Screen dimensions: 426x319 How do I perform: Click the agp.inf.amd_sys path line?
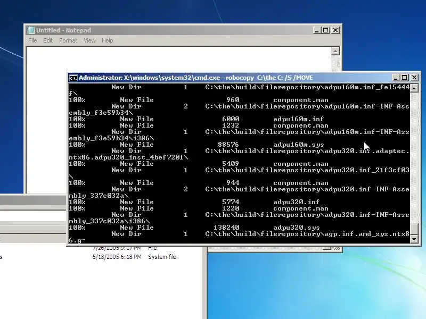click(307, 234)
